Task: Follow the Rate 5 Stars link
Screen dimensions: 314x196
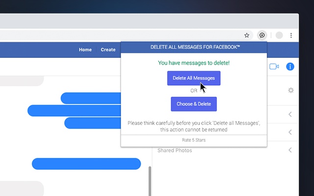Action: pyautogui.click(x=194, y=140)
